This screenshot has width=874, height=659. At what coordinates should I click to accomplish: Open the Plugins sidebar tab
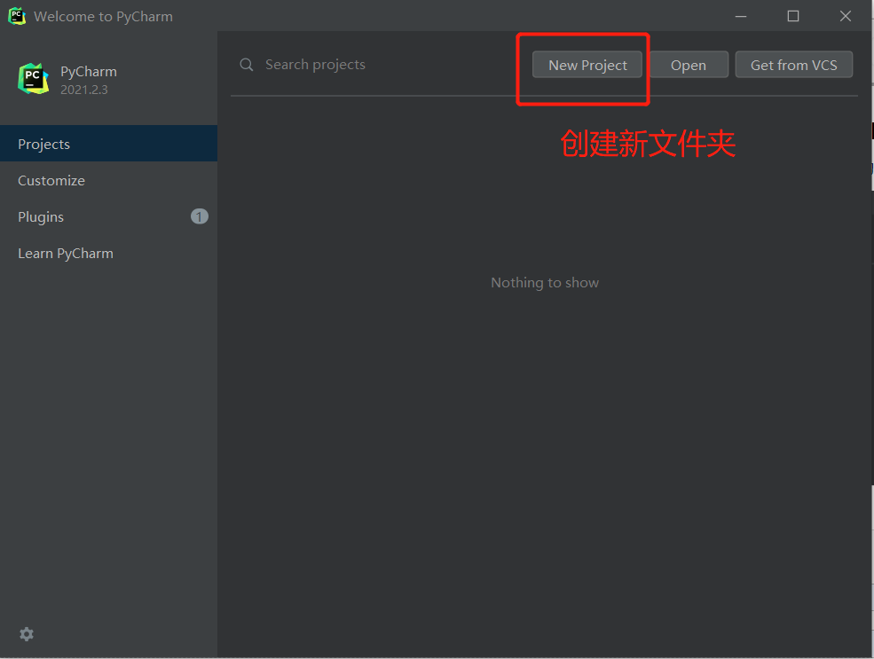(108, 216)
